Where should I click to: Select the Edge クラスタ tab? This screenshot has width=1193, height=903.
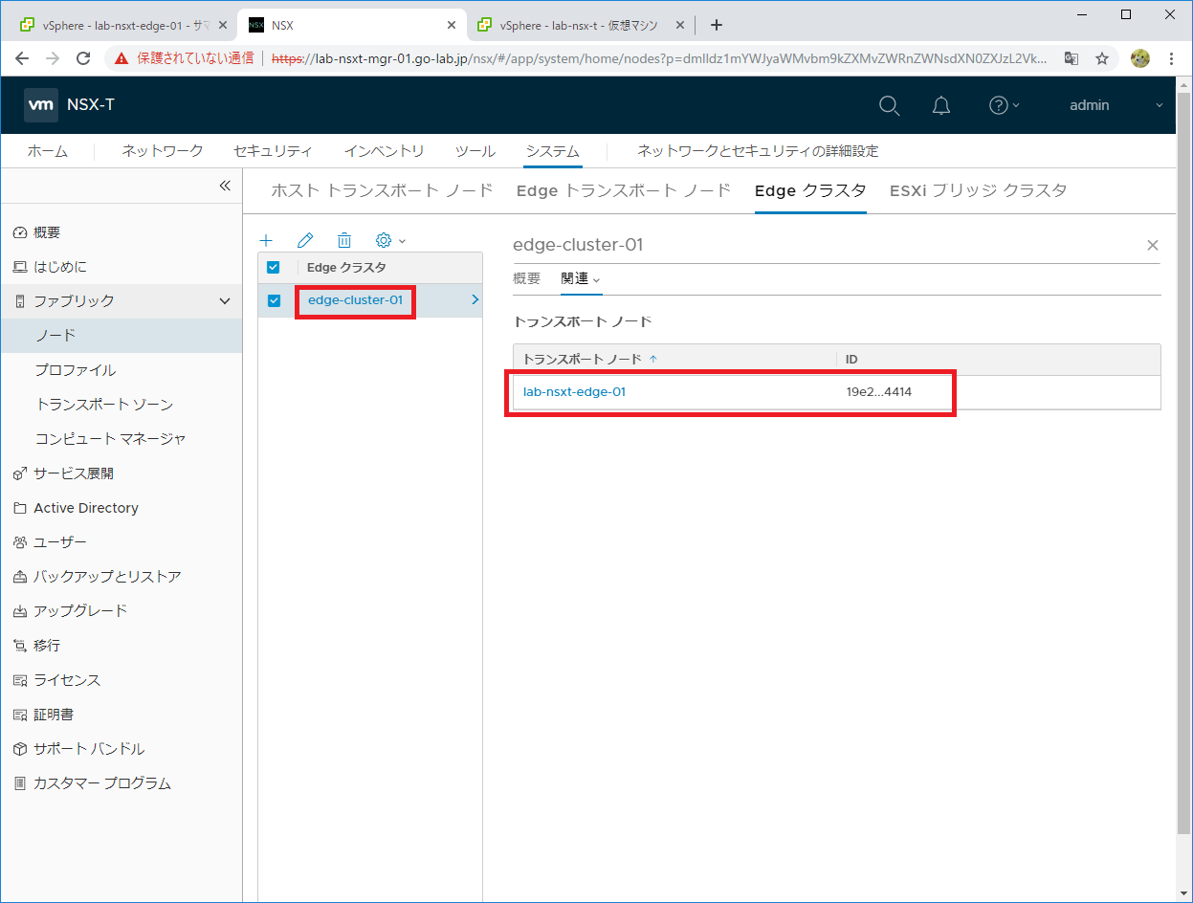click(810, 190)
